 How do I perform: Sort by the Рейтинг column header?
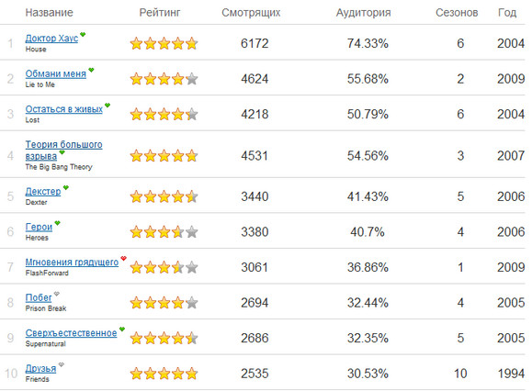pyautogui.click(x=160, y=13)
